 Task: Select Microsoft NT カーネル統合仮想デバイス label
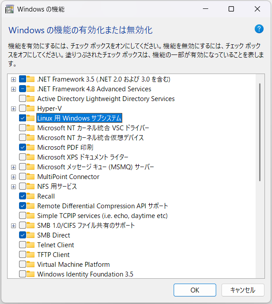pyautogui.click(x=90, y=138)
